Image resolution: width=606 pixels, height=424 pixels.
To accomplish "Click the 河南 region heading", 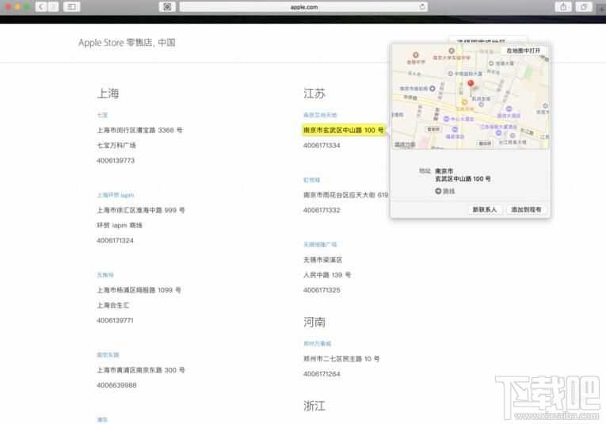I will [x=314, y=322].
